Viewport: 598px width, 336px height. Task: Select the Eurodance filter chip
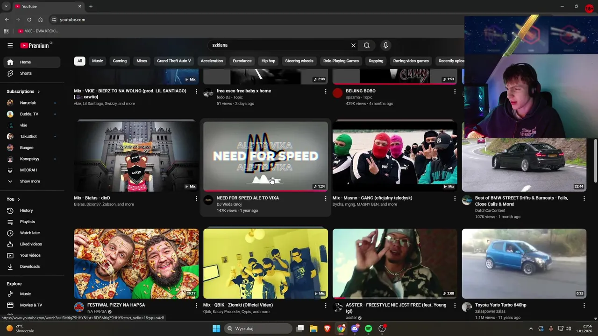pyautogui.click(x=242, y=61)
